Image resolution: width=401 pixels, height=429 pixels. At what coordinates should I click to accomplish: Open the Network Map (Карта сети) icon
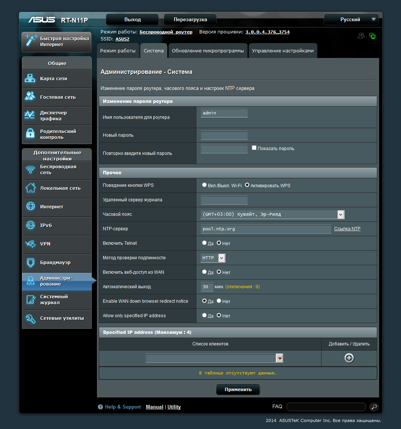pos(30,78)
